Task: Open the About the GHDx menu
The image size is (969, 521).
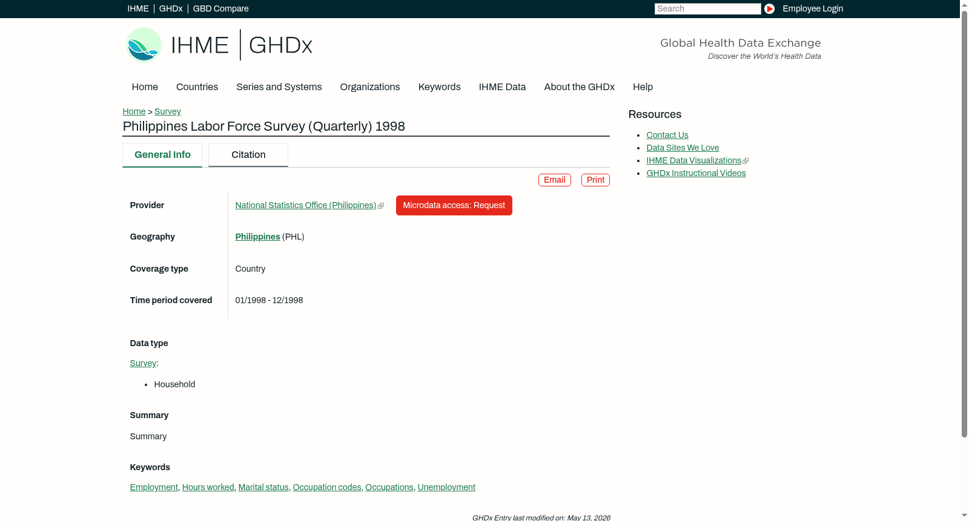Action: point(580,87)
